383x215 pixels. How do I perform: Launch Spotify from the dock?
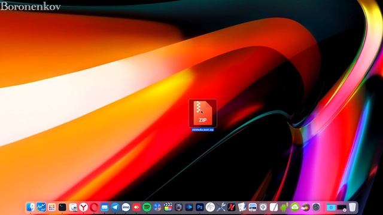[147, 207]
